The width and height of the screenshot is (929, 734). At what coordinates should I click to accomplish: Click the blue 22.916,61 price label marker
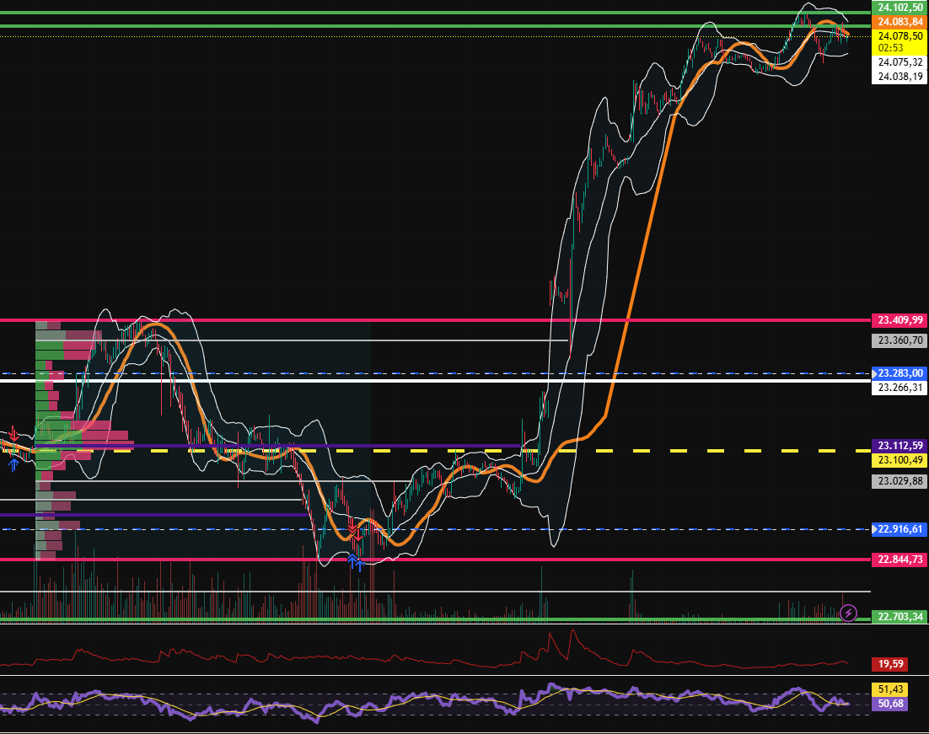pos(899,529)
